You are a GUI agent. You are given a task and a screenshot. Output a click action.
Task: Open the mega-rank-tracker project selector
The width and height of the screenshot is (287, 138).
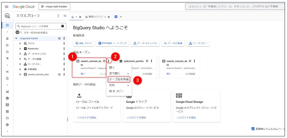pos(54,7)
